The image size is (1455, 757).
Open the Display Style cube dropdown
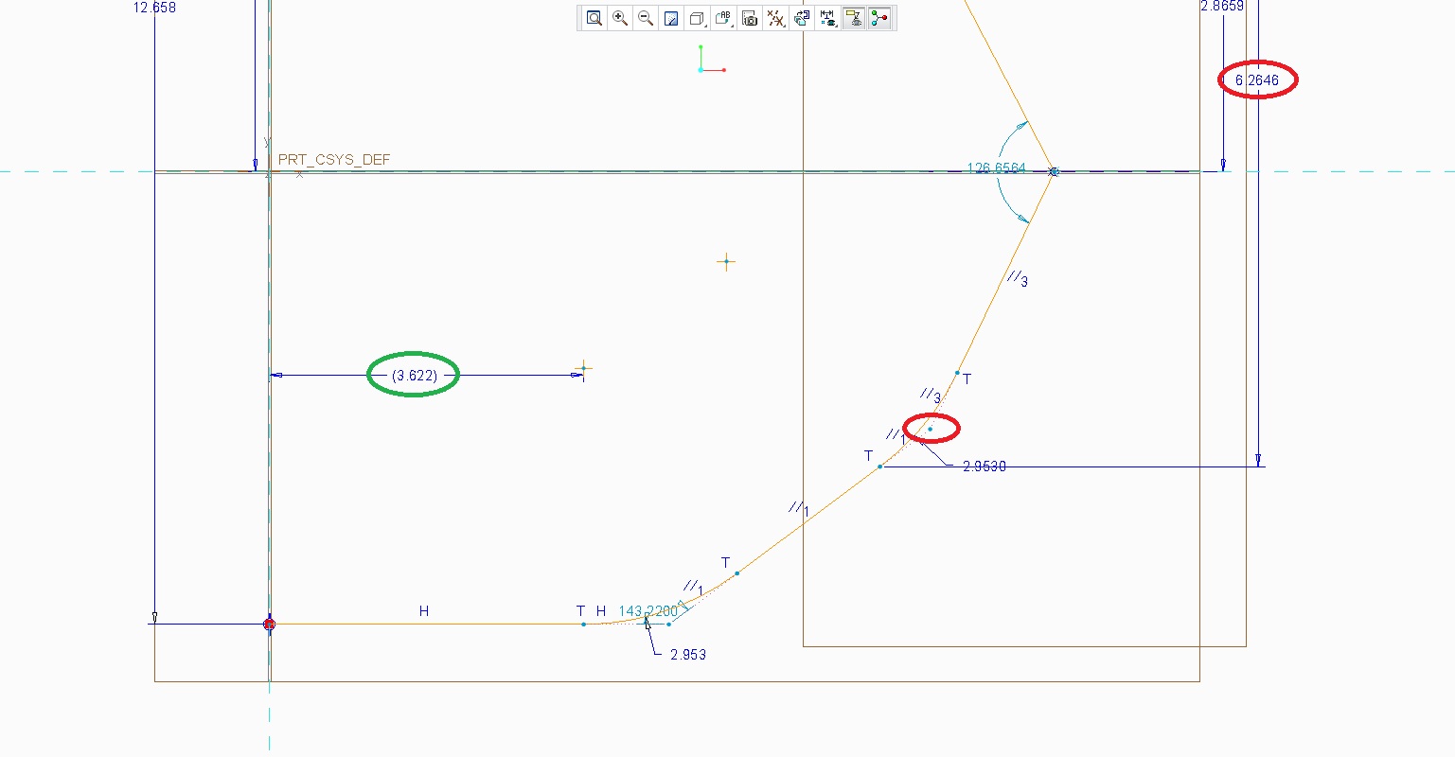pyautogui.click(x=698, y=18)
